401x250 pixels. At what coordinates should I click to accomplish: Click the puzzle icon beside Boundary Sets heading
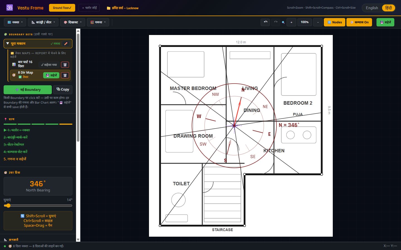pos(5,34)
